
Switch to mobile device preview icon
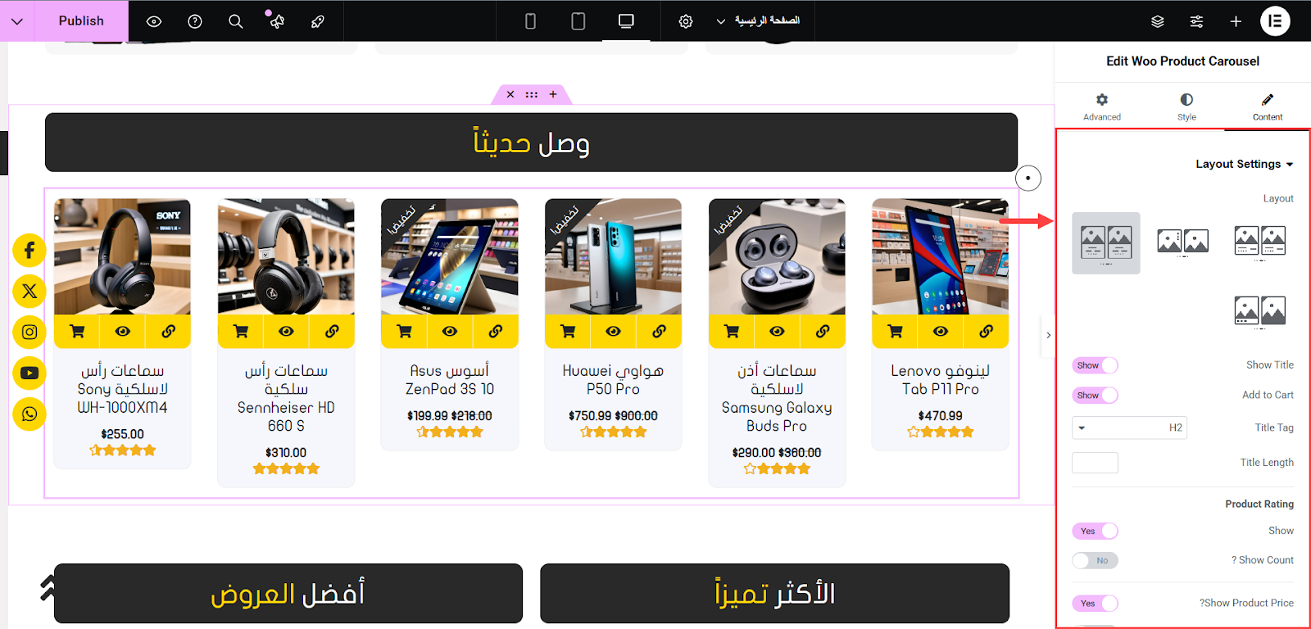pyautogui.click(x=530, y=21)
